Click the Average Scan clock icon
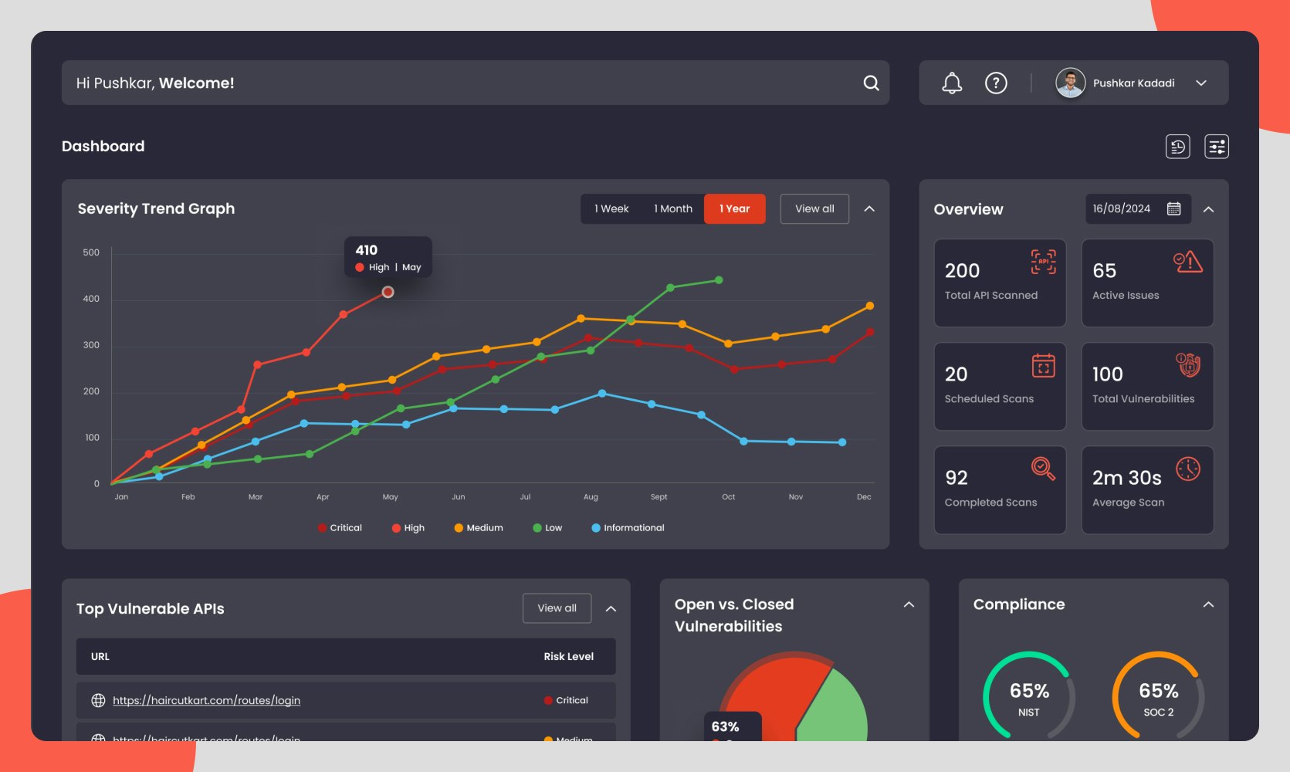This screenshot has width=1290, height=772. point(1188,469)
